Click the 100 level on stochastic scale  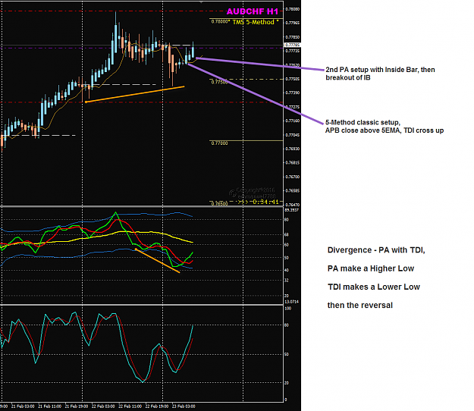(287, 309)
